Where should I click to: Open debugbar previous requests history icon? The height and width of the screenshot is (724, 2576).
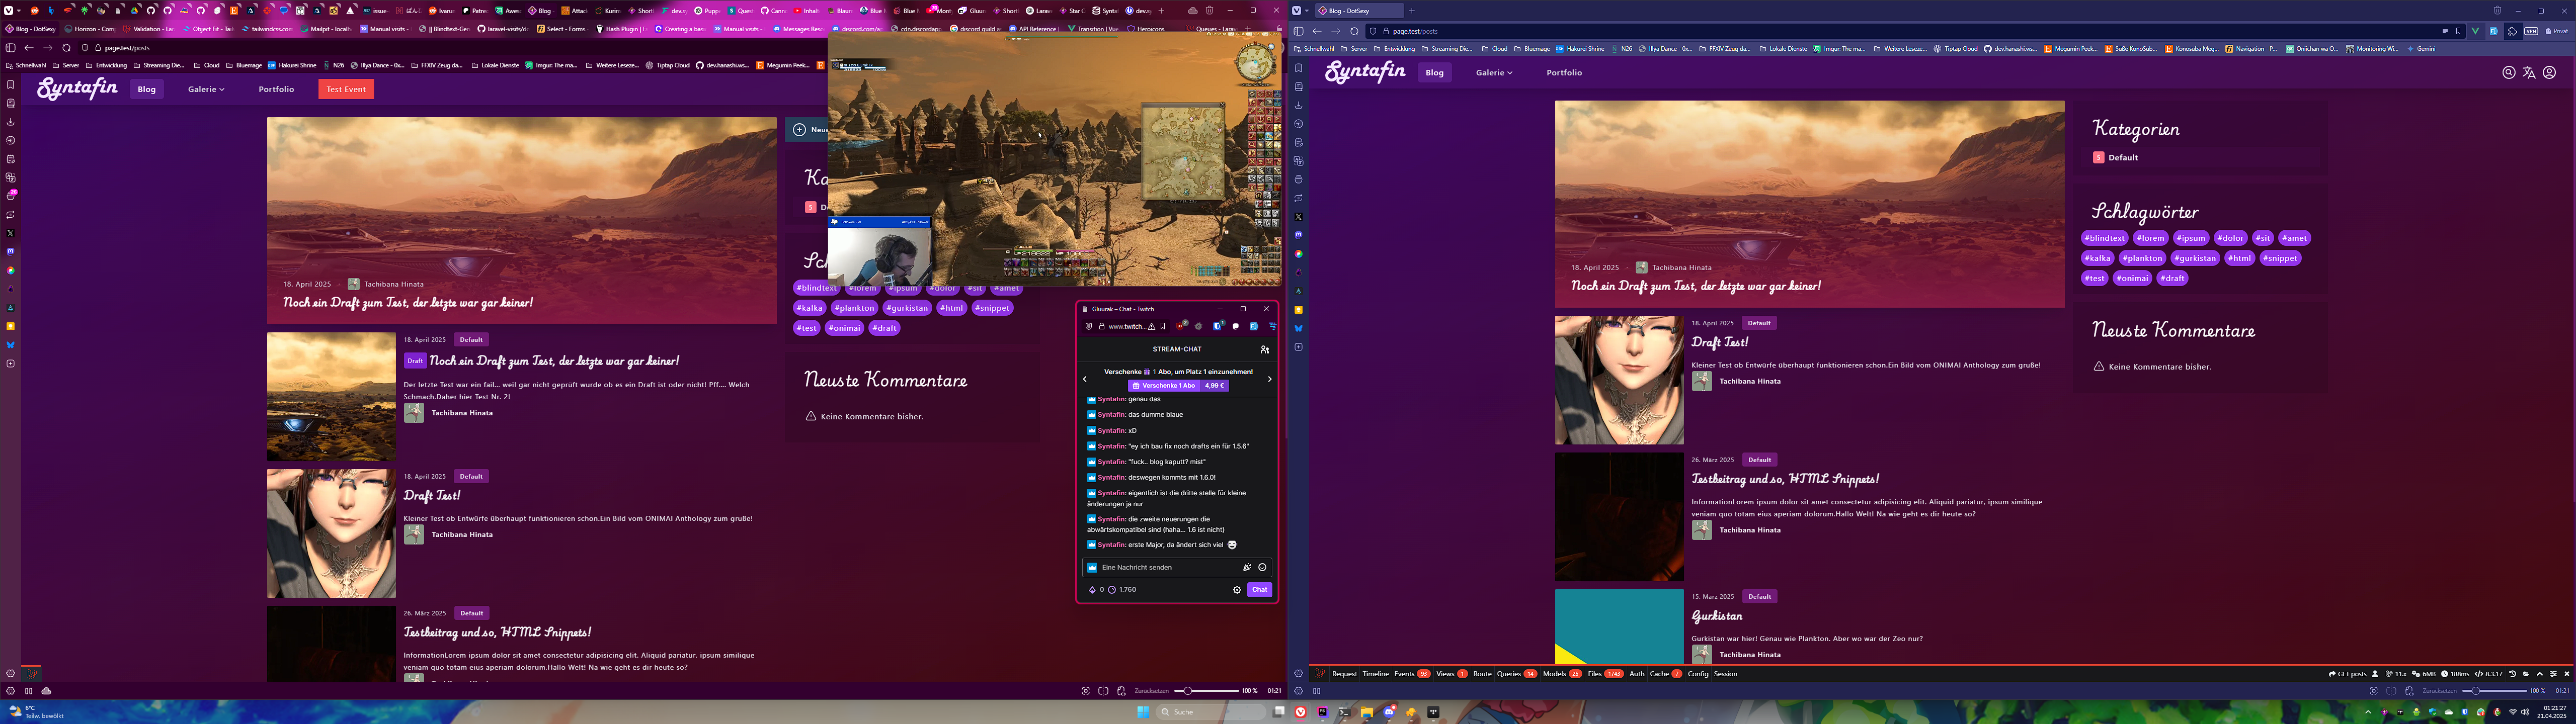tap(2512, 674)
